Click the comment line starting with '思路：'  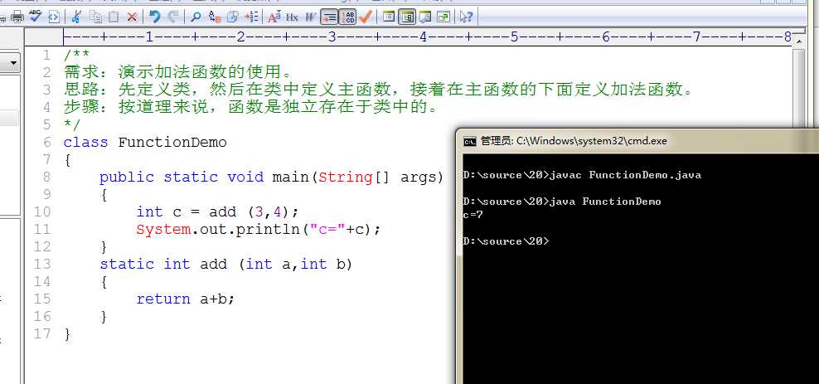(x=380, y=90)
